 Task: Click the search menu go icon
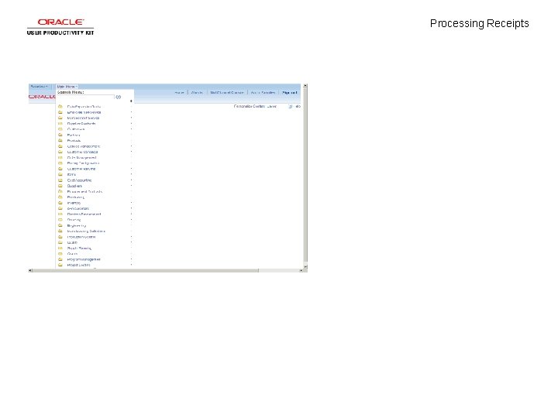118,97
